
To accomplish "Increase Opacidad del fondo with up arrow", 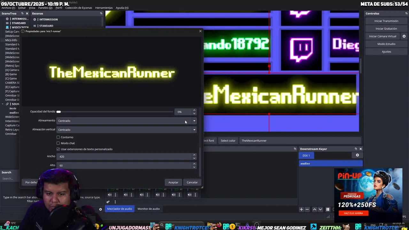I will click(194, 110).
